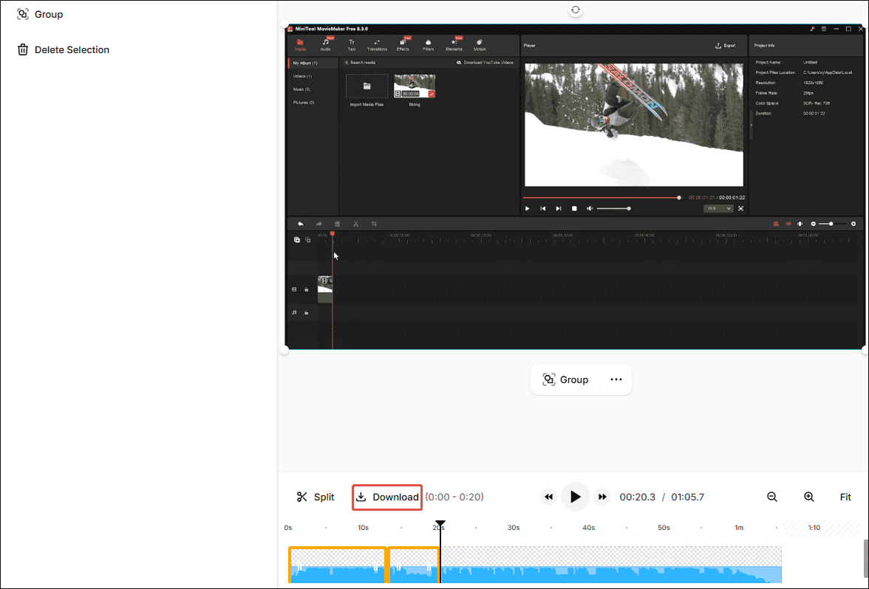Click the MovieMaker previous frame button

(x=543, y=209)
